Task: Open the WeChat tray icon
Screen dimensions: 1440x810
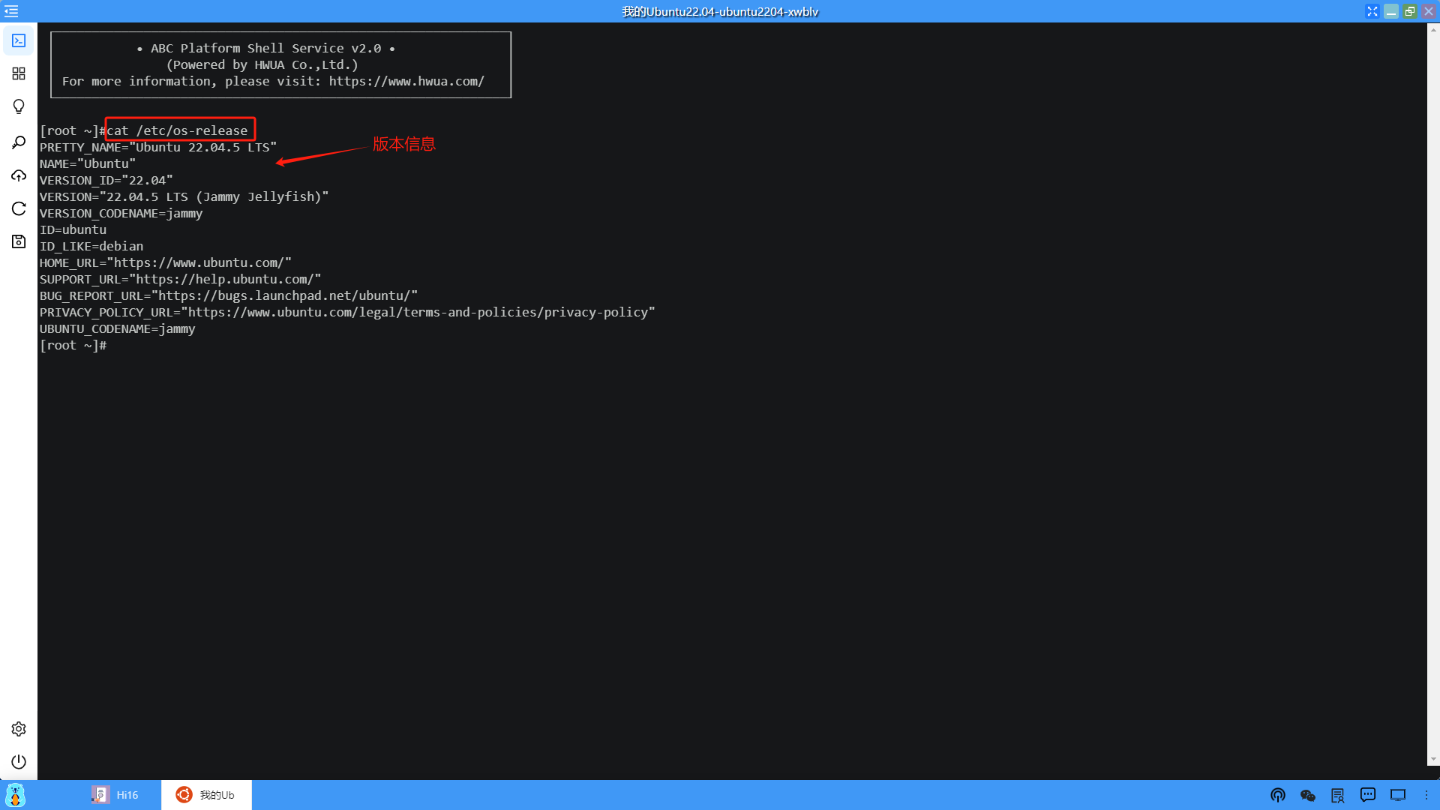Action: click(x=1308, y=795)
